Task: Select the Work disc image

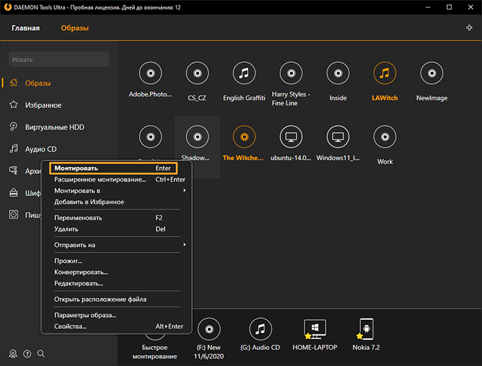Action: (x=385, y=137)
